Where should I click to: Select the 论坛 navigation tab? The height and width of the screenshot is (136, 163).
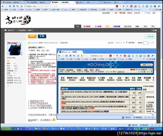(x=78, y=26)
